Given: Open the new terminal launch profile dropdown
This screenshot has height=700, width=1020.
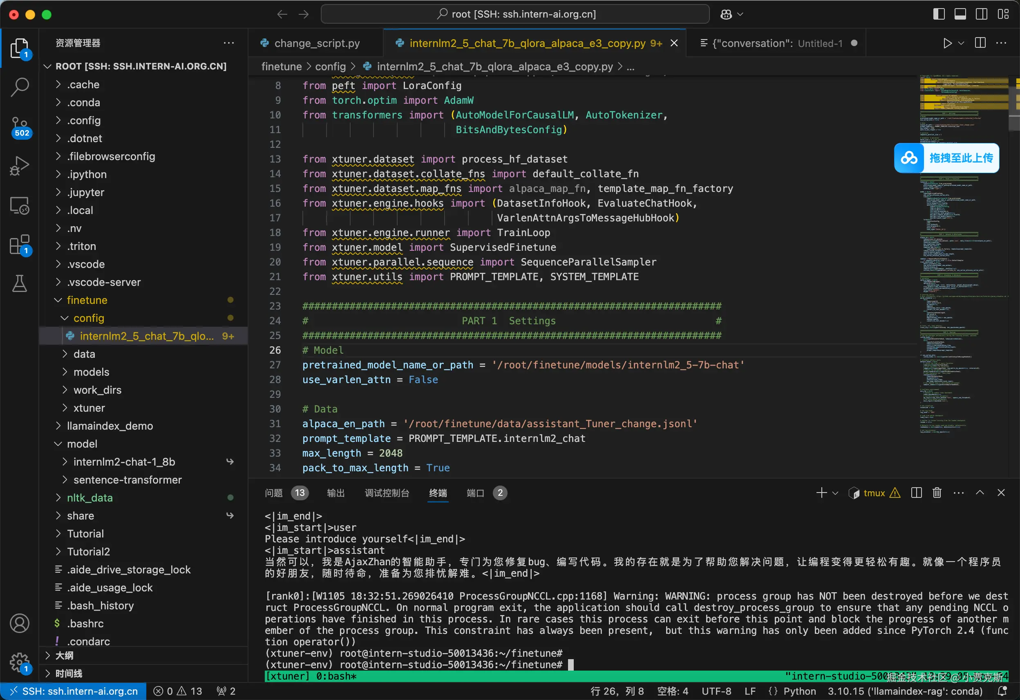Looking at the screenshot, I should 835,493.
